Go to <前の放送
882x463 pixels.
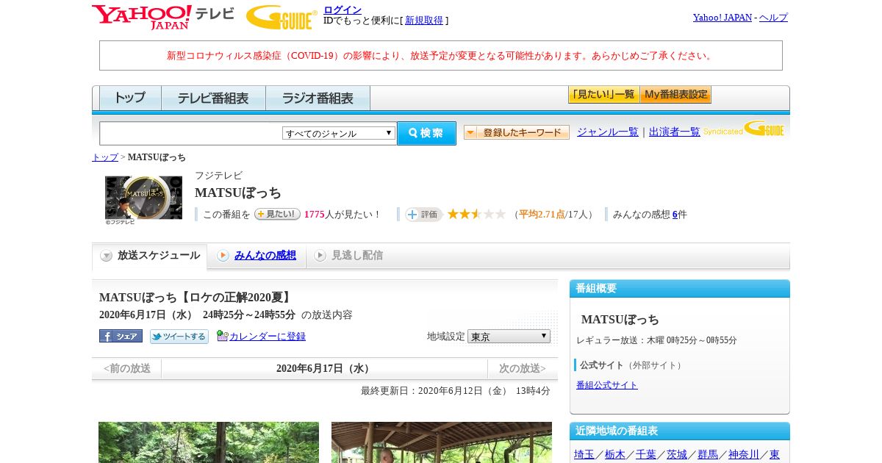126,369
